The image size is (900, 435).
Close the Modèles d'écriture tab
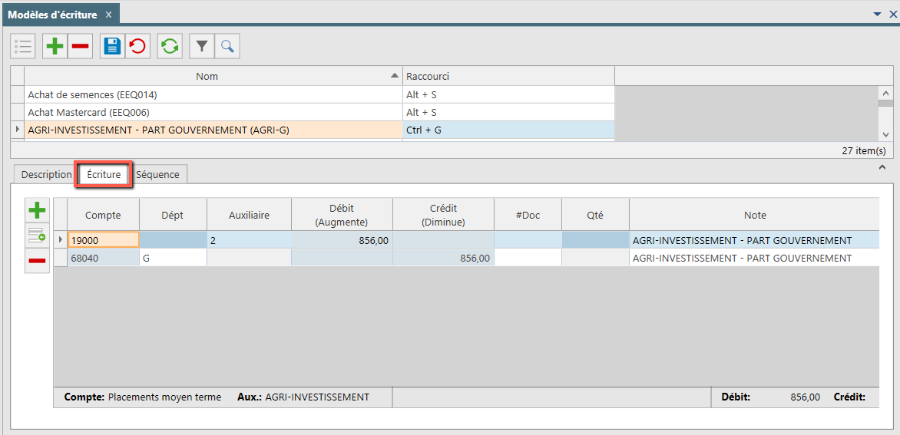click(108, 15)
